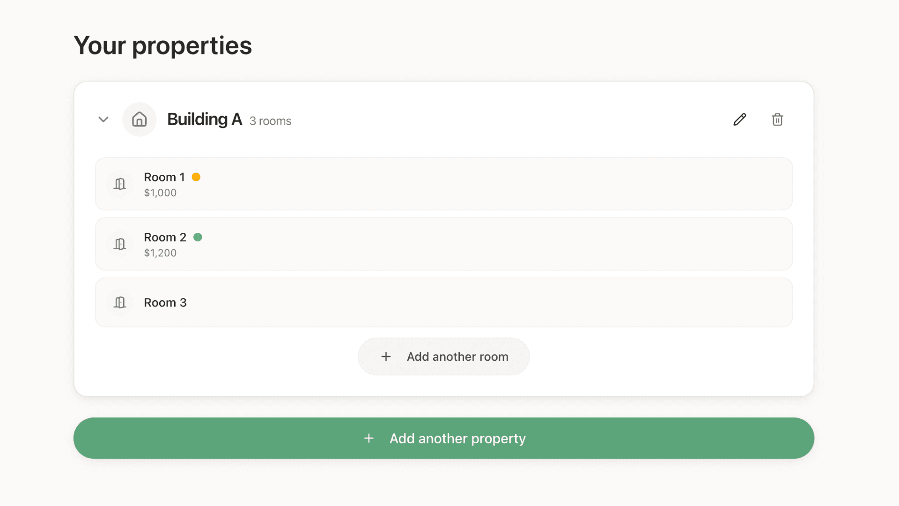Click the 3 rooms label

(270, 121)
